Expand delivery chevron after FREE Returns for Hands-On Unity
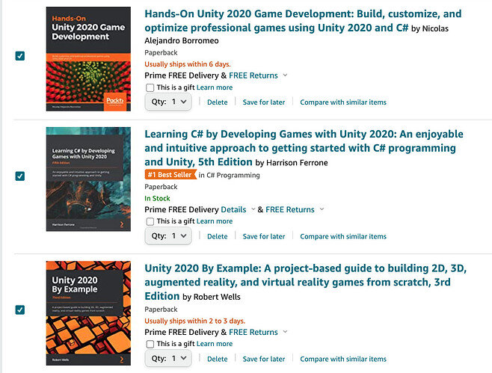492x373 pixels. coord(285,75)
